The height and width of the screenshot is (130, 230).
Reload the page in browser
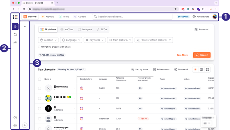click(x=24, y=9)
